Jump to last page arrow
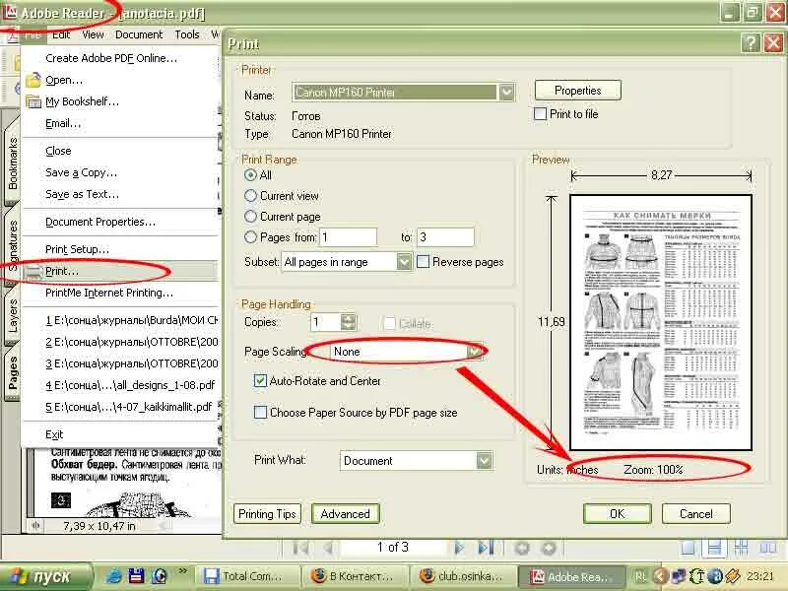Image resolution: width=788 pixels, height=591 pixels. (486, 548)
